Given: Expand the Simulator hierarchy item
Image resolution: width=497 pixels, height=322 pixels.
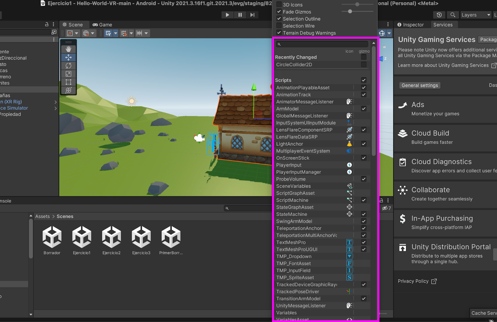Looking at the screenshot, I should [56, 108].
